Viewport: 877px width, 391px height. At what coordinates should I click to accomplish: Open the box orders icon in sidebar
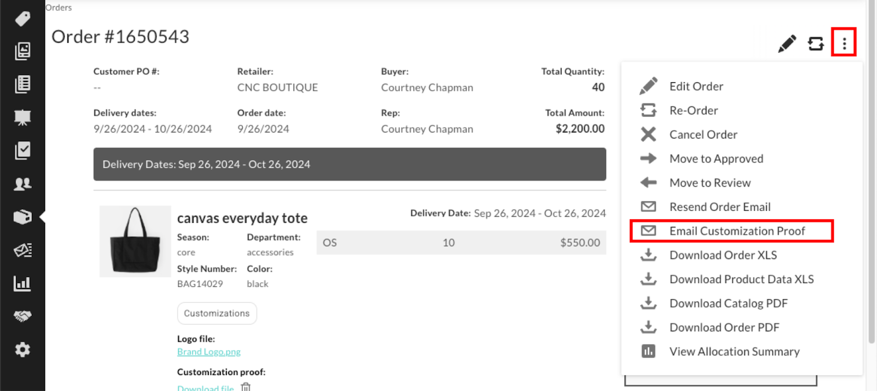click(22, 217)
